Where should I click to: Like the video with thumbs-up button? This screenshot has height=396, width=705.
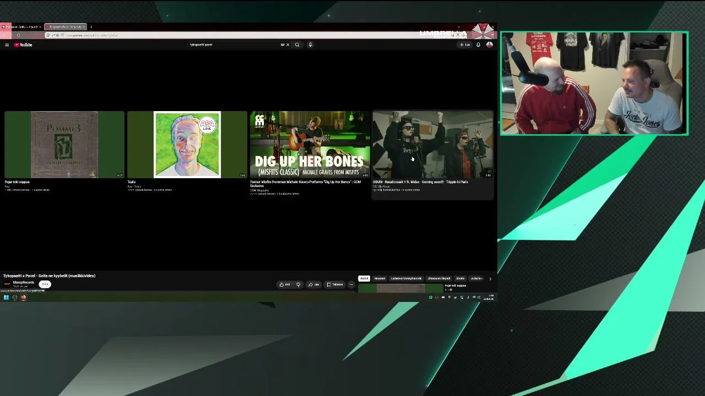[284, 284]
